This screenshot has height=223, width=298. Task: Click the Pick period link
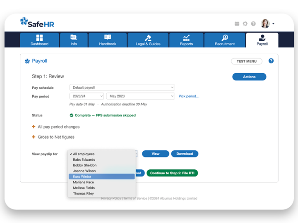point(189,96)
